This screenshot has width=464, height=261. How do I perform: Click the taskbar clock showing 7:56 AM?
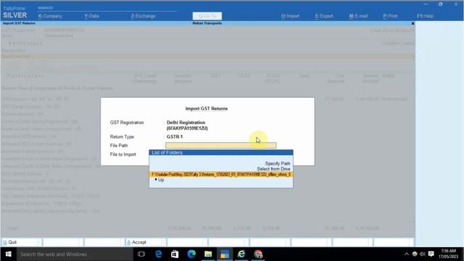click(x=448, y=254)
